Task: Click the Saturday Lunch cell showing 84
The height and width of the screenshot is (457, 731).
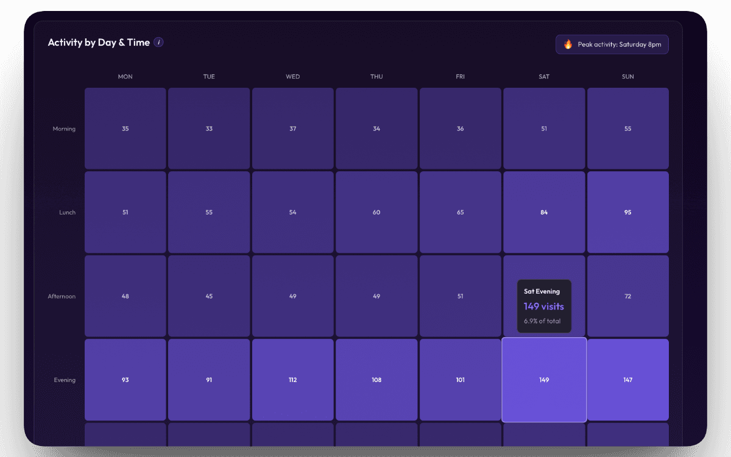Action: click(544, 212)
